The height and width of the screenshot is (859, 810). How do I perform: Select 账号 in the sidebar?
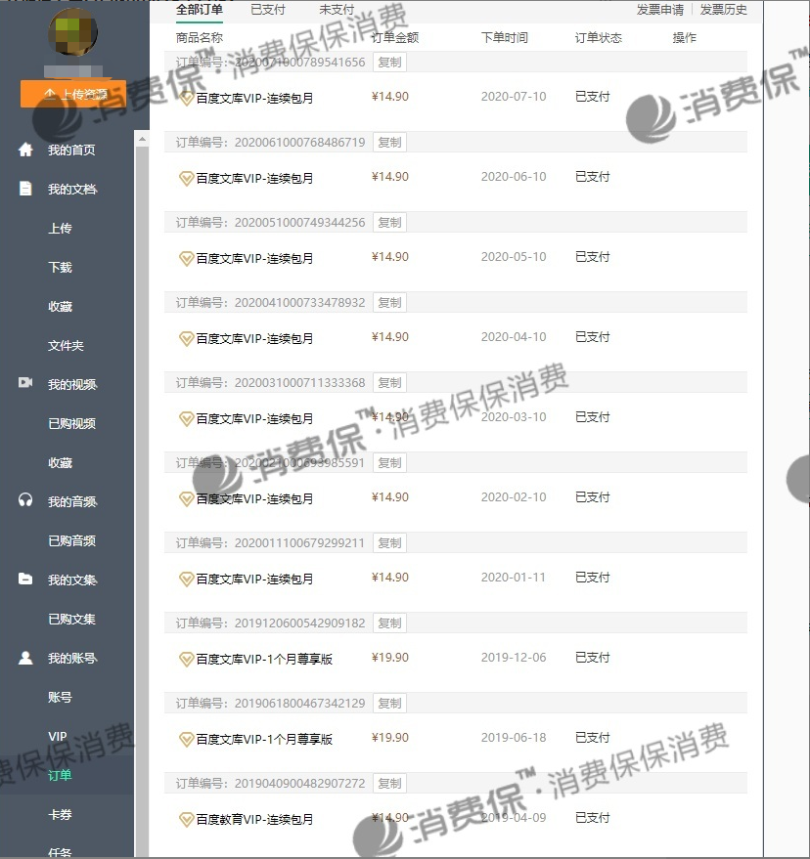pos(60,697)
